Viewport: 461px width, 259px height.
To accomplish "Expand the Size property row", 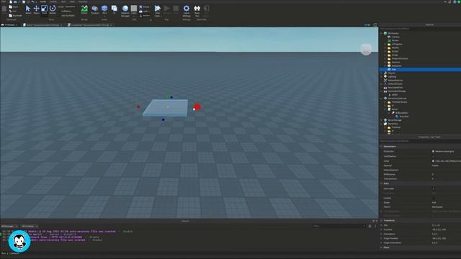I will [x=381, y=225].
